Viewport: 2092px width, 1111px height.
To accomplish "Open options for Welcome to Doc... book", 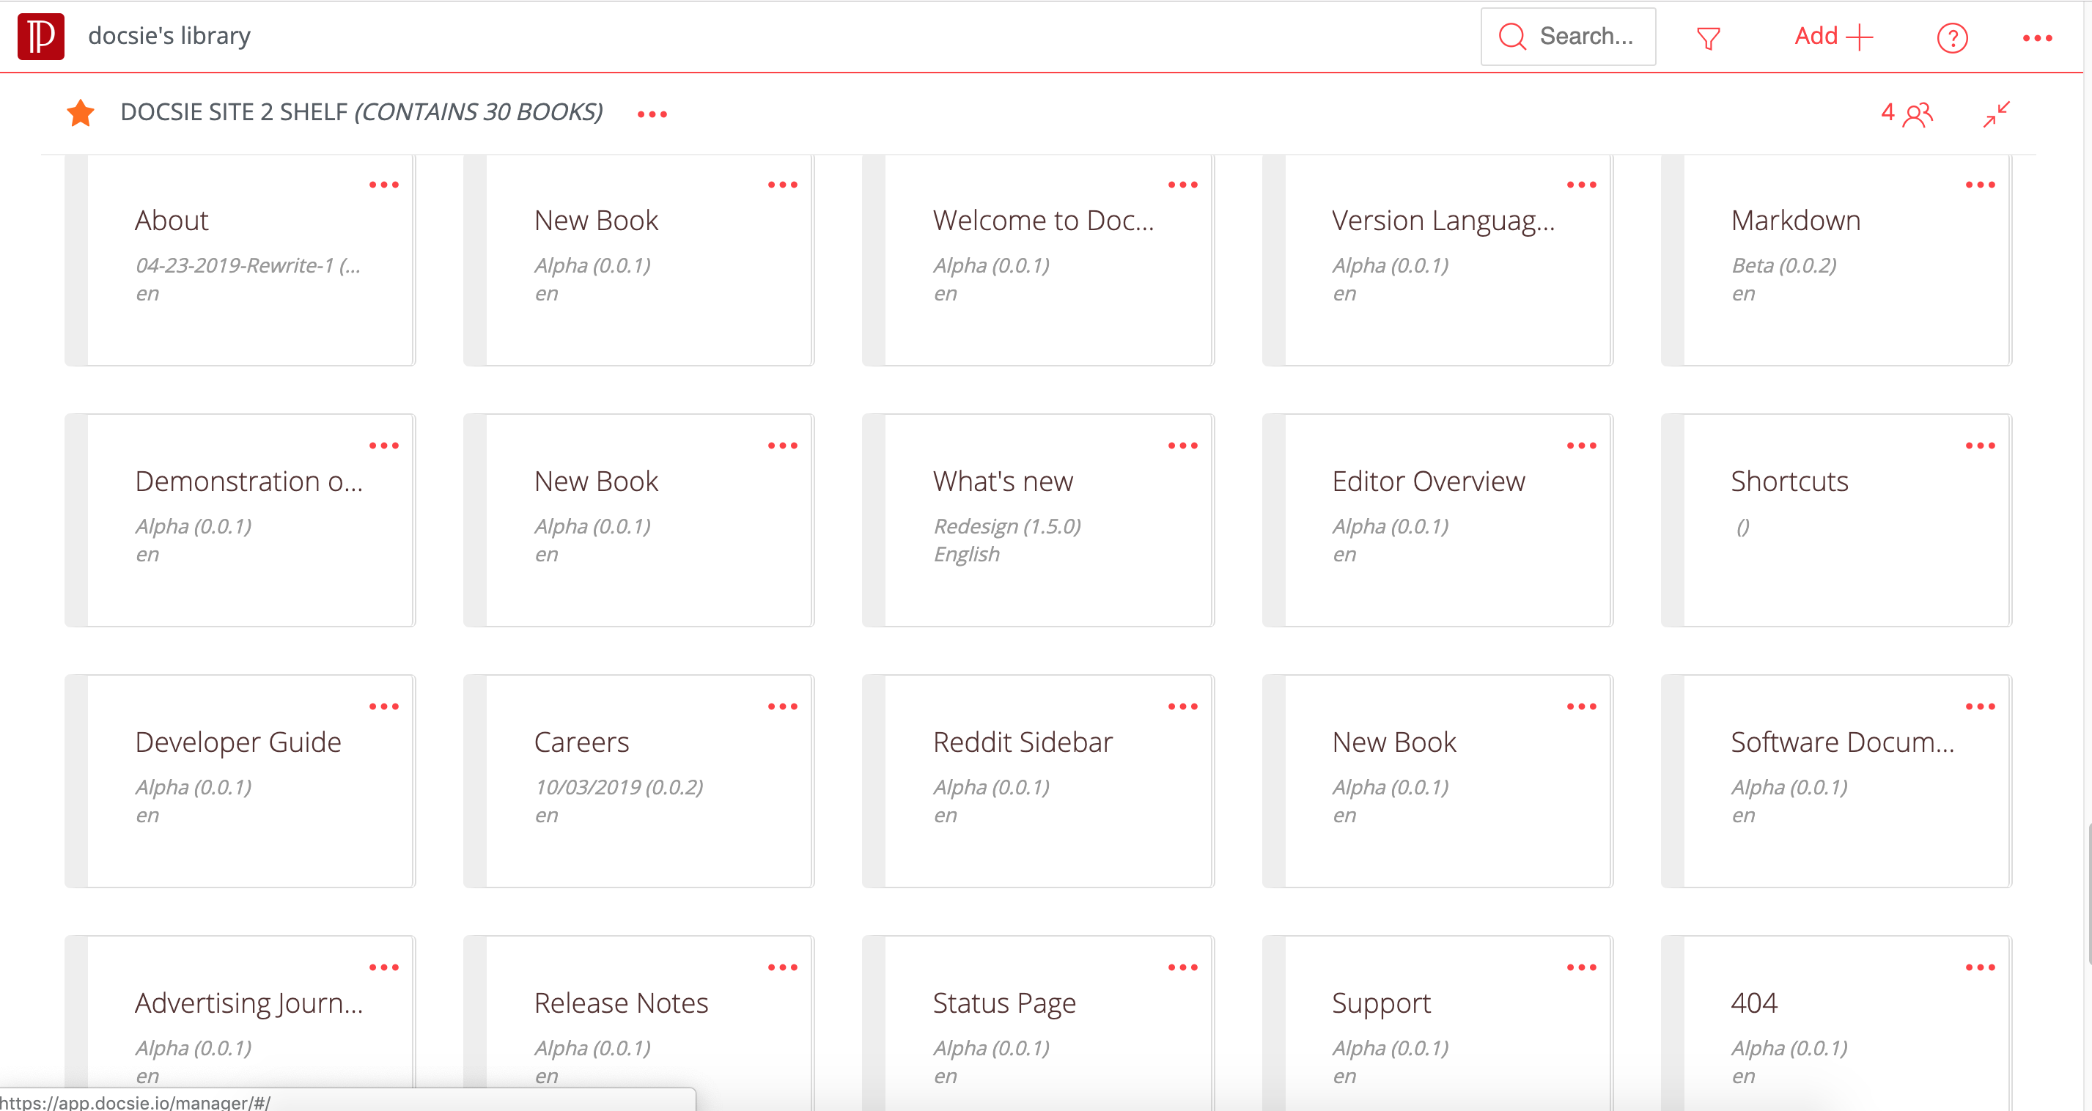I will 1182,185.
